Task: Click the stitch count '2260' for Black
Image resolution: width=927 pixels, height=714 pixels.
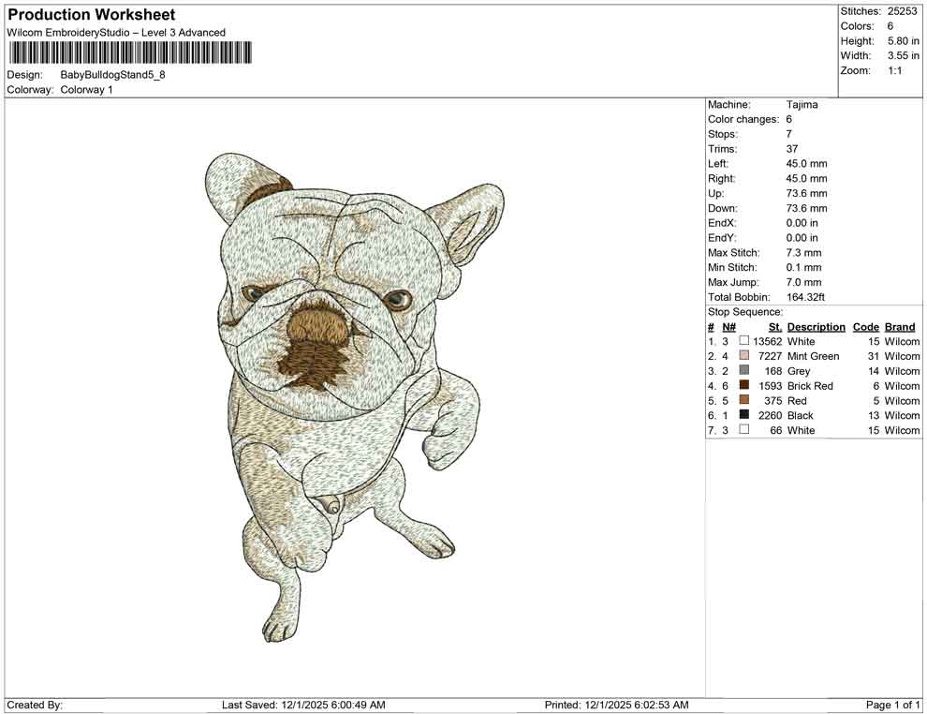Action: [x=771, y=415]
